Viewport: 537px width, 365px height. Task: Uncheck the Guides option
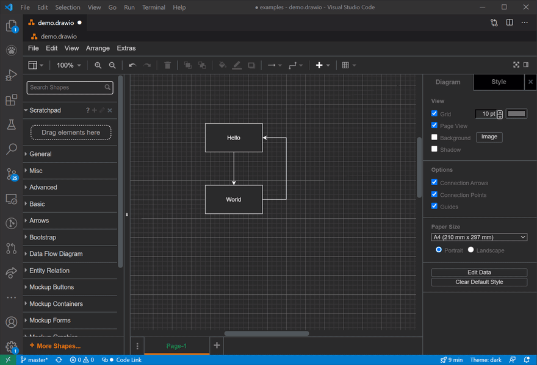[434, 207]
